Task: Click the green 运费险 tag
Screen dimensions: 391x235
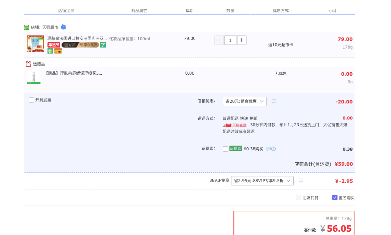Action: tap(236, 149)
